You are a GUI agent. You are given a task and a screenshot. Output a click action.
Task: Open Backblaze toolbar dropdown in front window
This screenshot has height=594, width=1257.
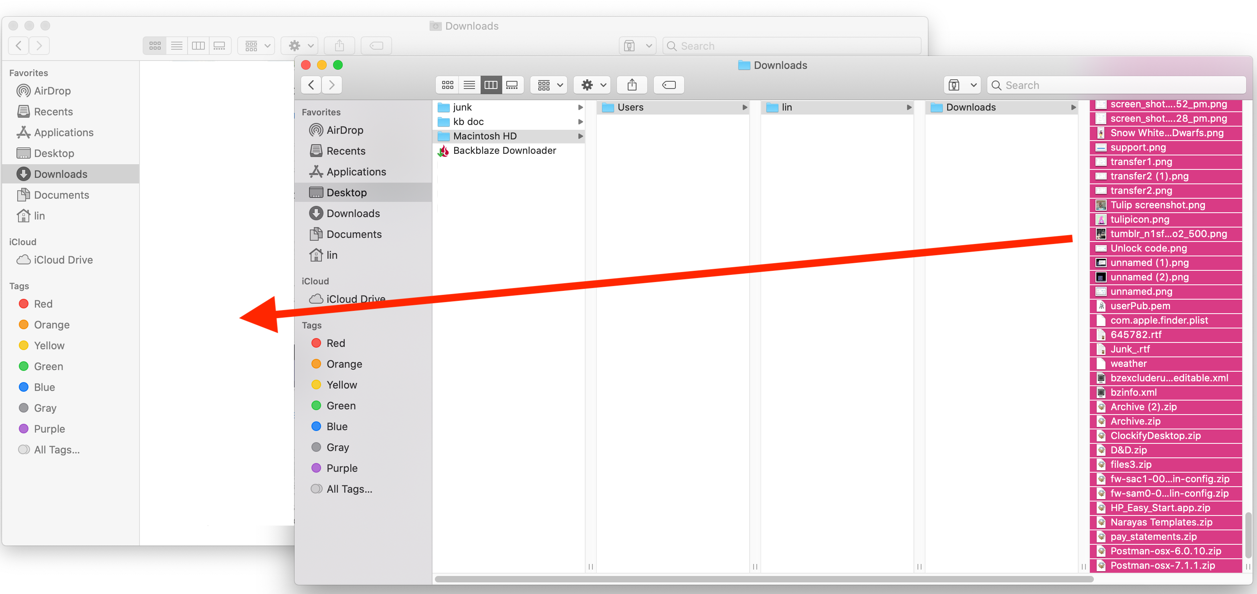tap(962, 85)
